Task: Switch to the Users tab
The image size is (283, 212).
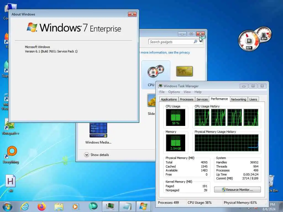Action: (x=253, y=99)
